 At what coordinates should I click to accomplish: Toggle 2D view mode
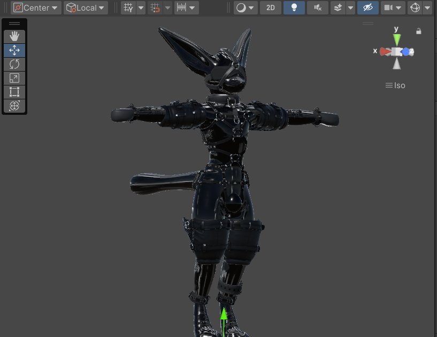point(270,8)
